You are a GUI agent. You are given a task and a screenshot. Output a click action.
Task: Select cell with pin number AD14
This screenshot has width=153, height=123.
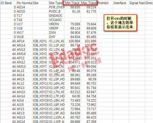coord(24,7)
